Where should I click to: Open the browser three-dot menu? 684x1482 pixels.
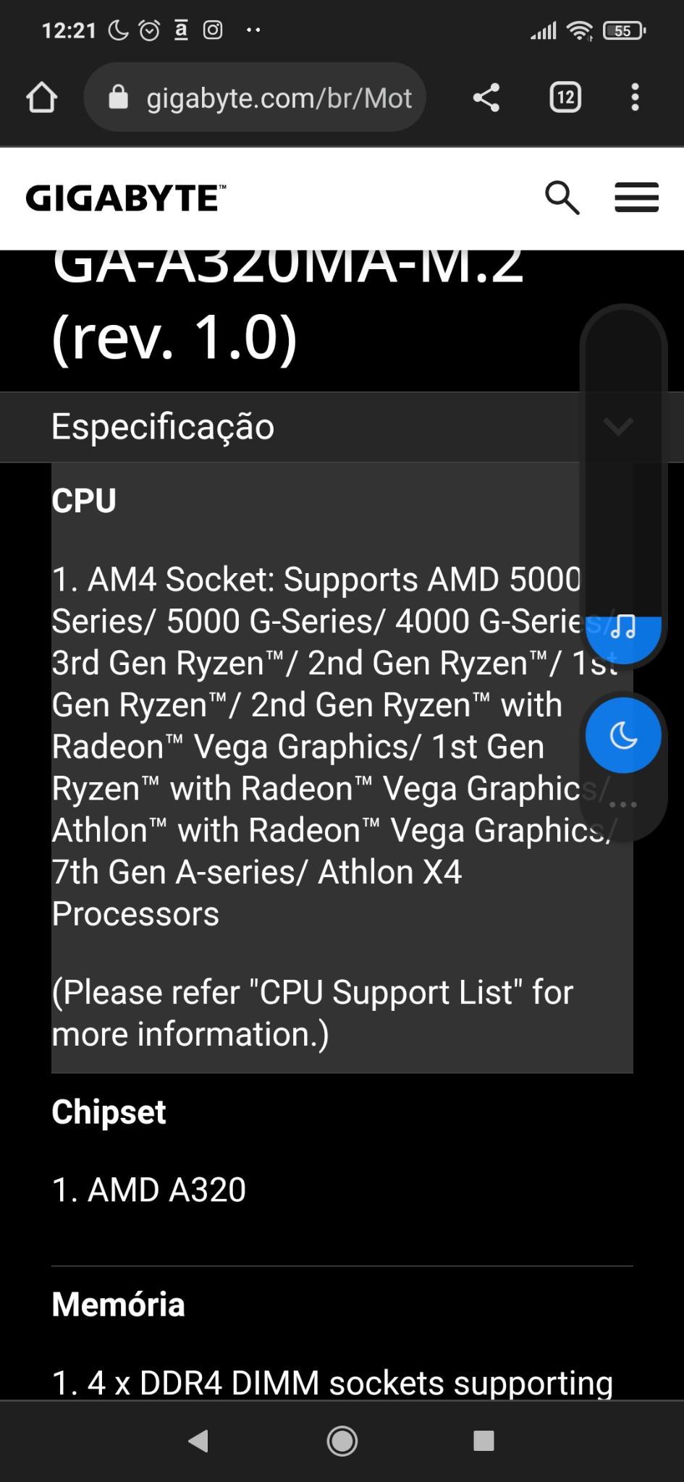point(635,97)
